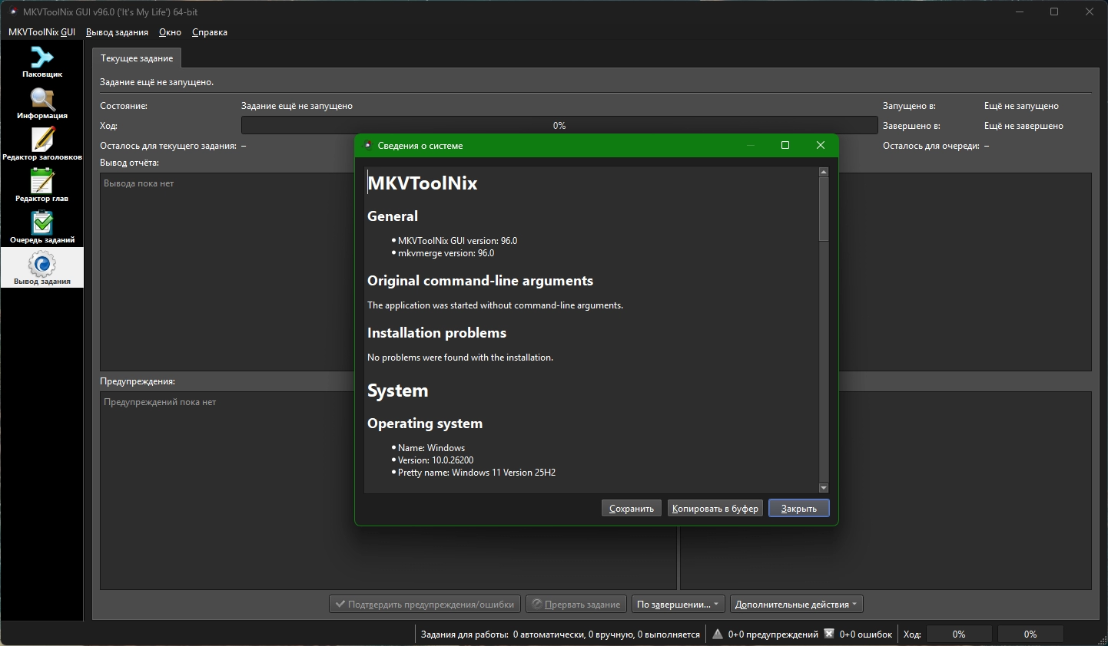Click Копировать в буфер button
The height and width of the screenshot is (646, 1108).
[715, 509]
